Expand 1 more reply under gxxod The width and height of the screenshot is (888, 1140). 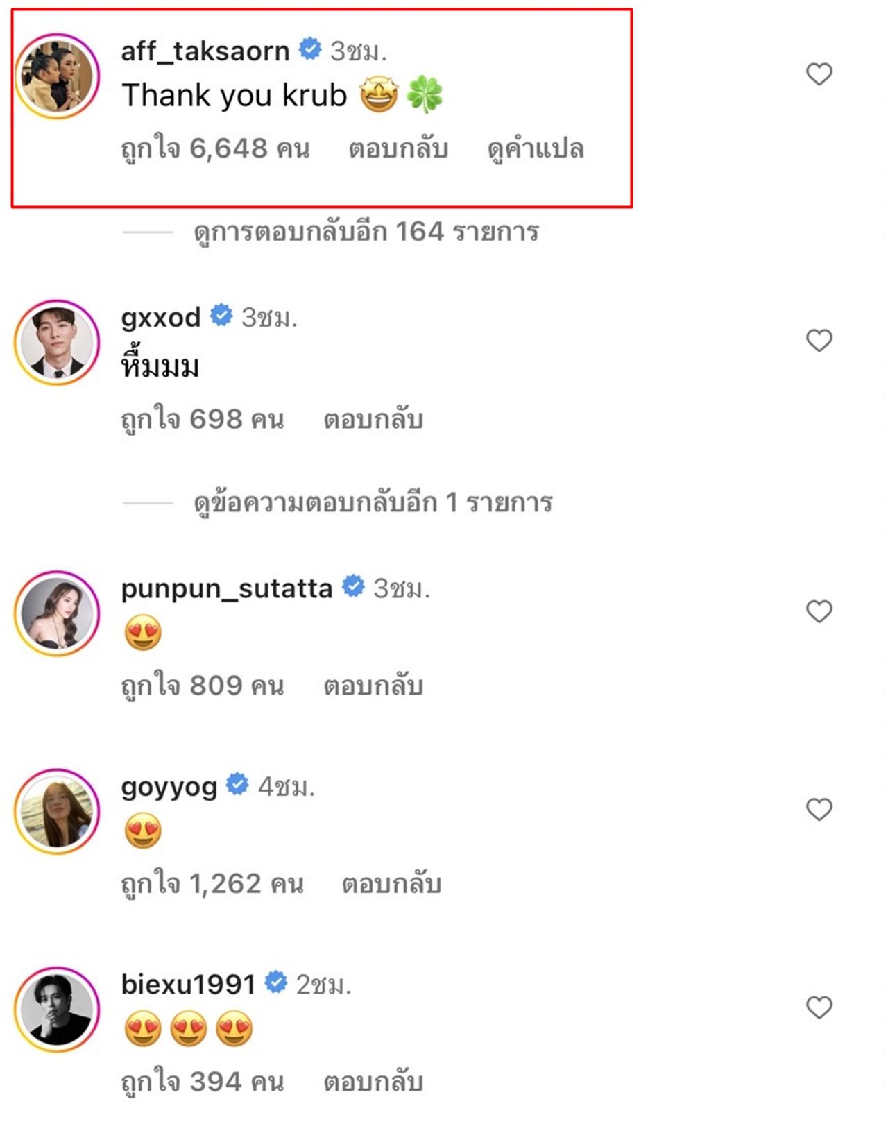pyautogui.click(x=373, y=502)
